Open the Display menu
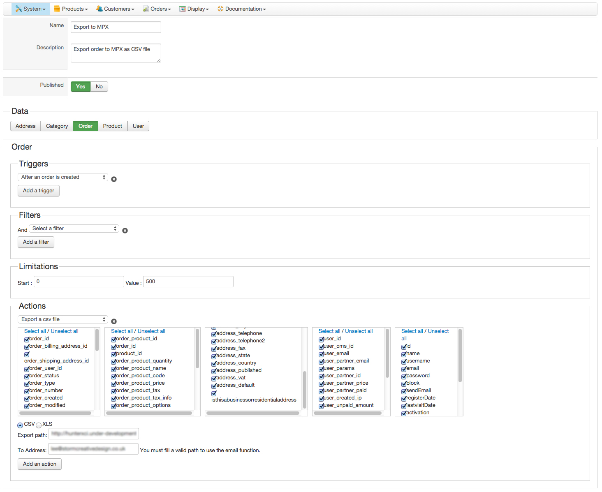602x492 pixels. 194,9
